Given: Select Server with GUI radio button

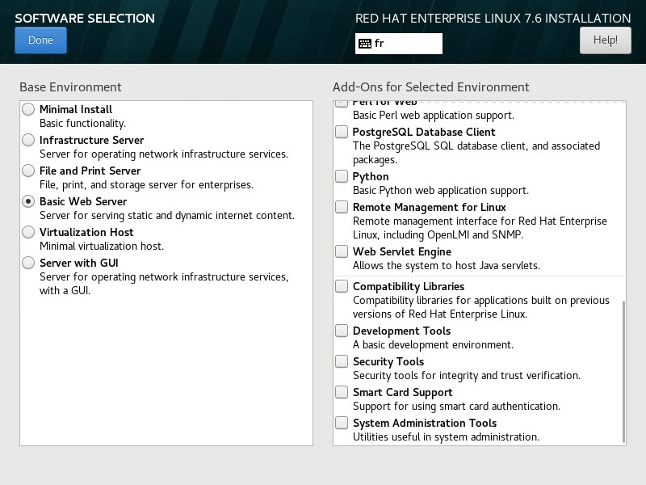Looking at the screenshot, I should pos(28,263).
